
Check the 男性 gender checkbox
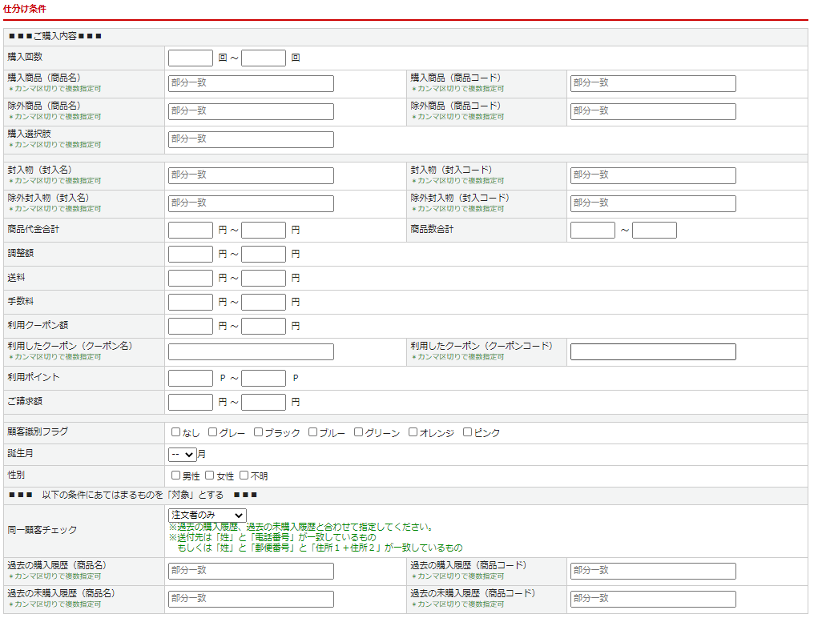coord(175,476)
